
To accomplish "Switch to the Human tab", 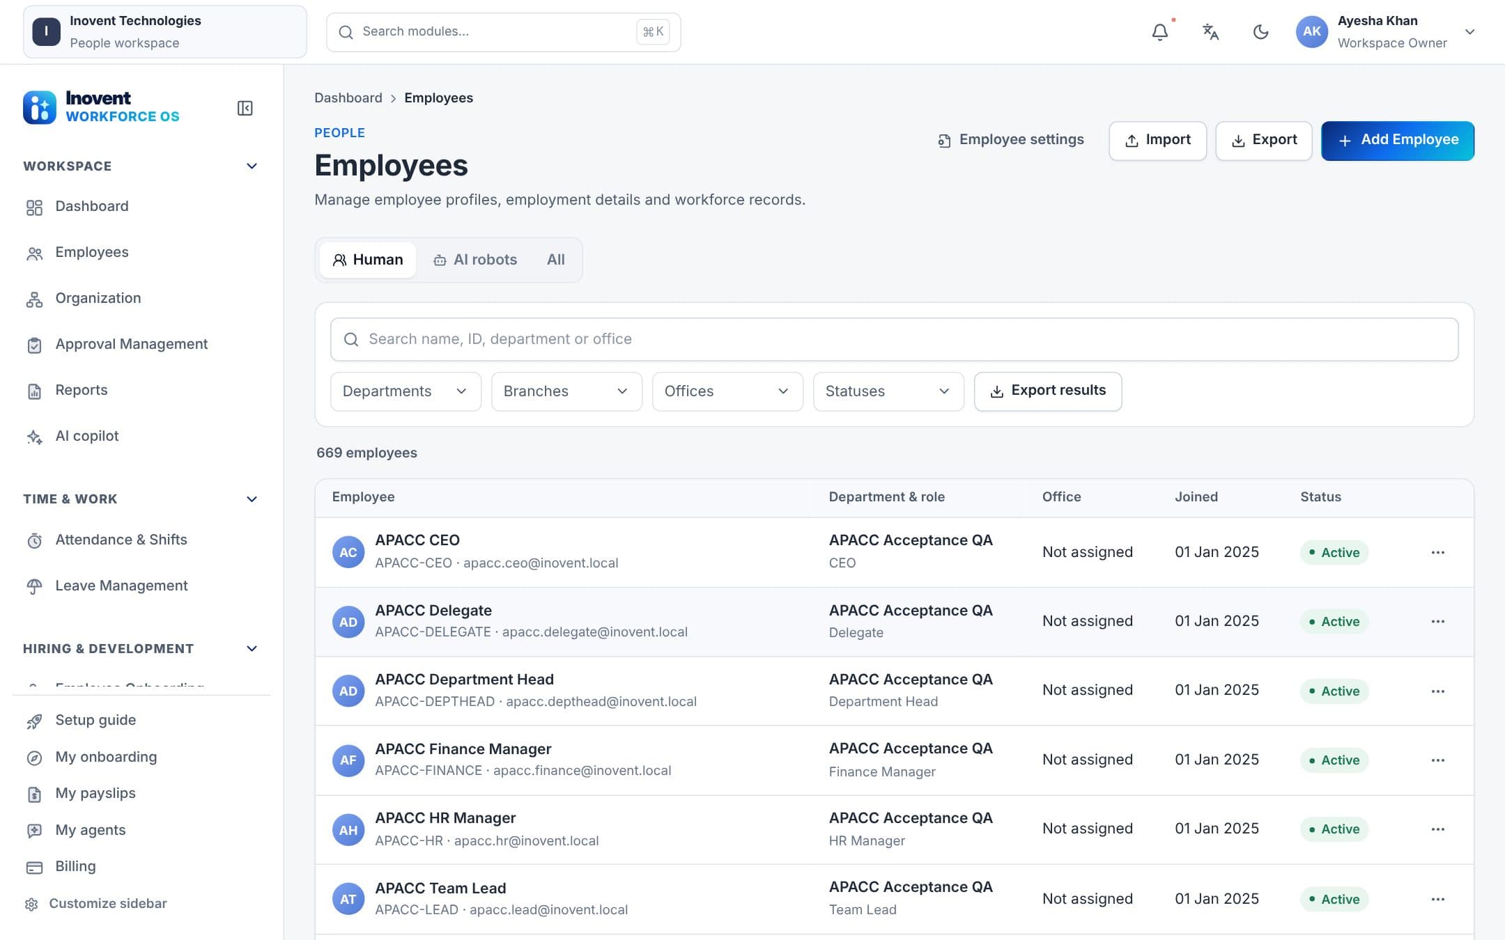I will tap(368, 260).
